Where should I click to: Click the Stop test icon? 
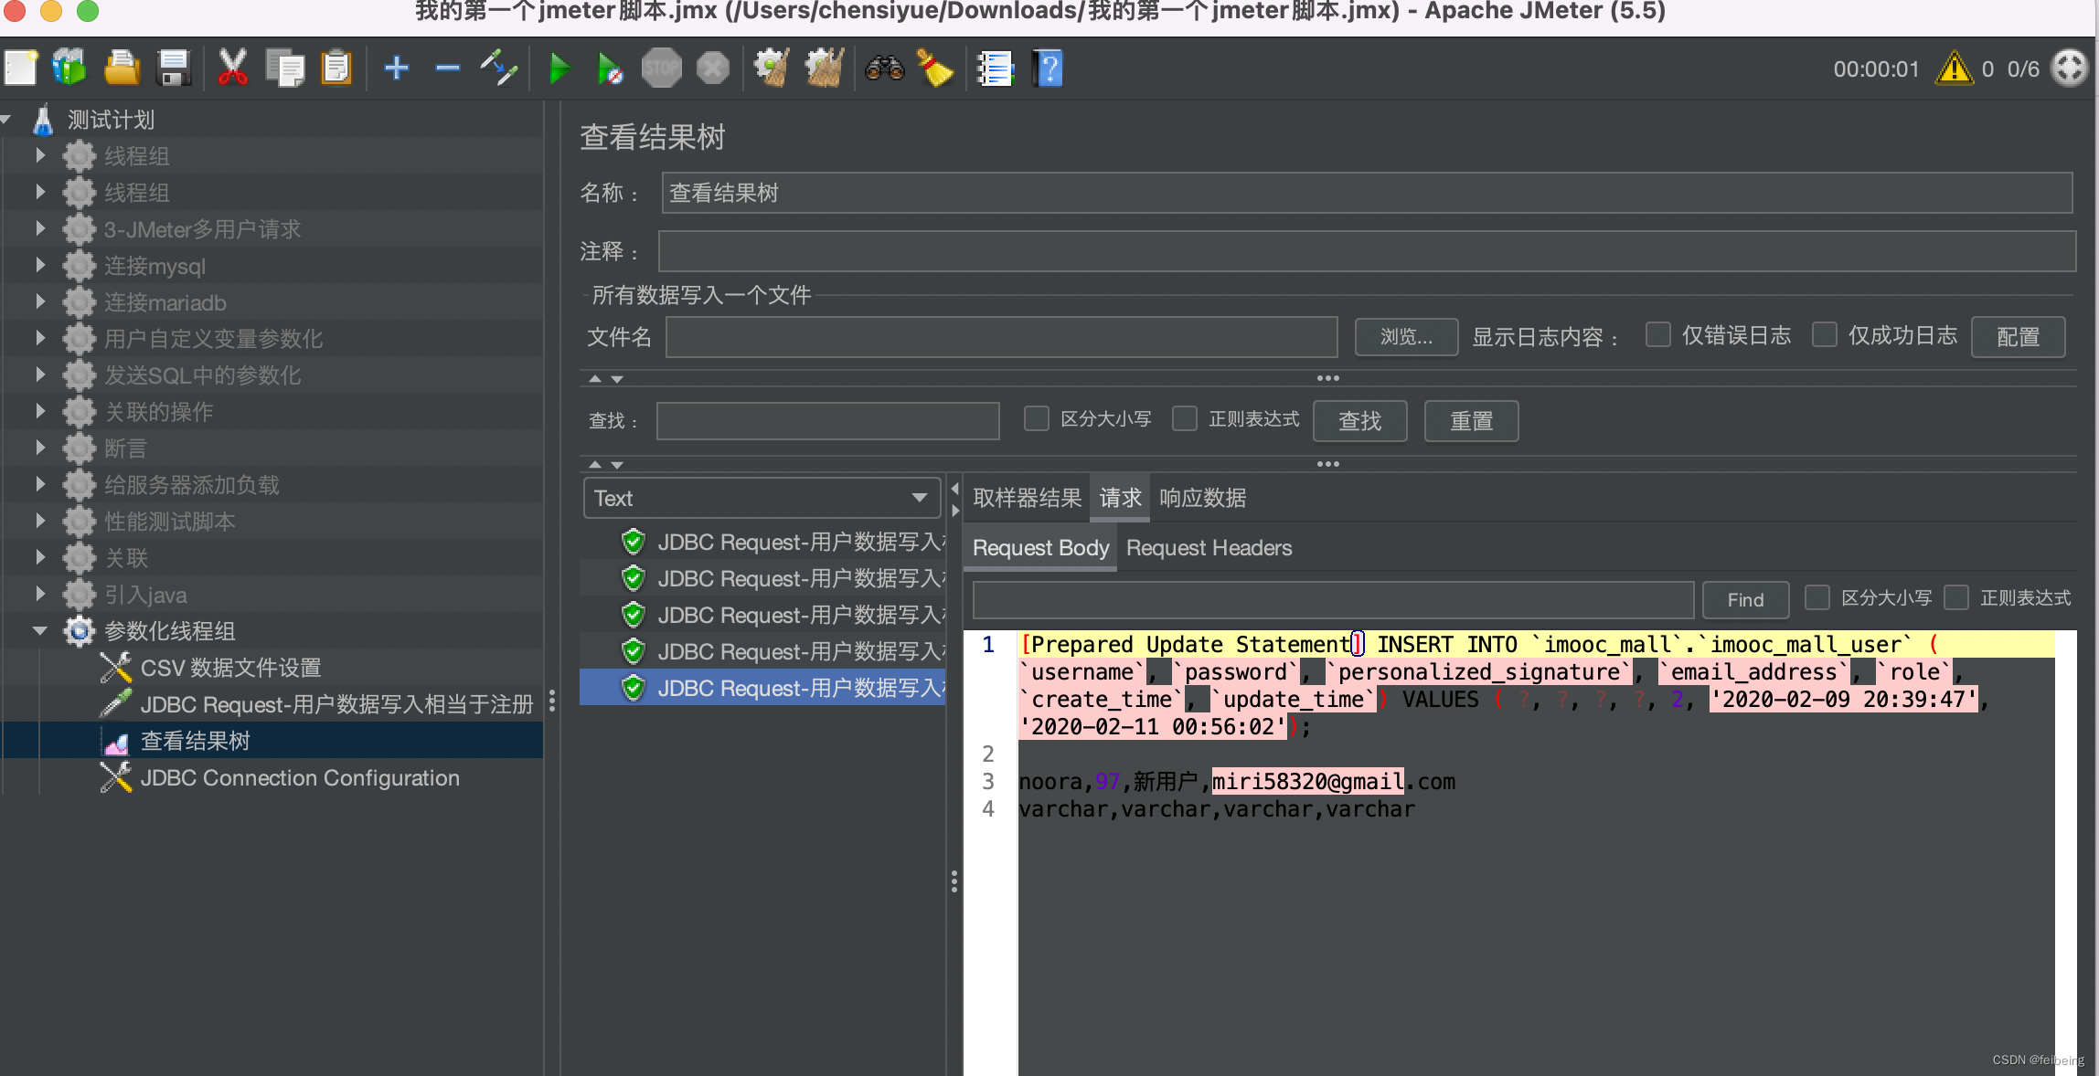tap(661, 69)
